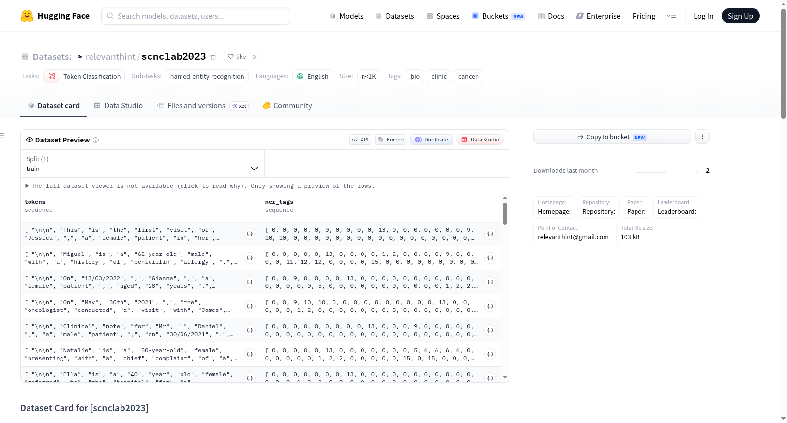
Task: Click the bio tag
Action: pyautogui.click(x=415, y=76)
